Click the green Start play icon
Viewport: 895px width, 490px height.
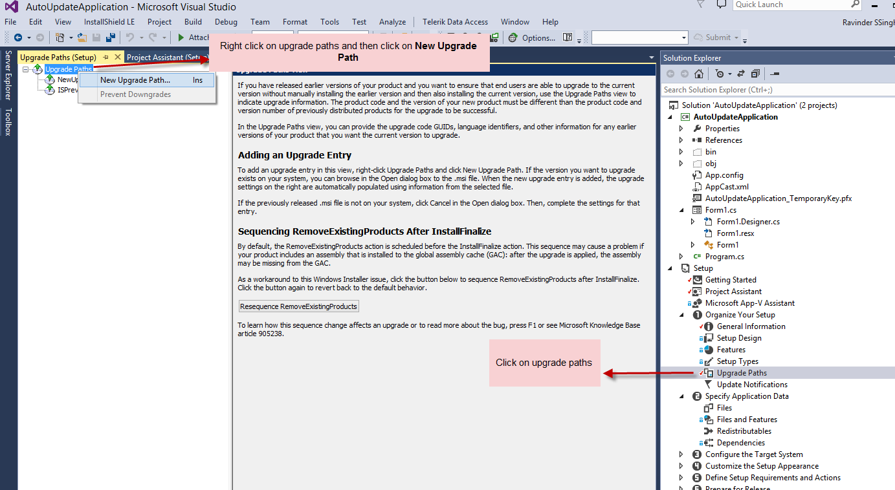tap(181, 37)
